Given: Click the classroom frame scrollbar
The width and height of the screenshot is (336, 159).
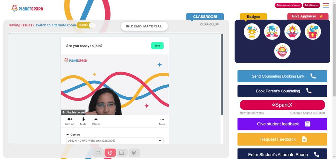Looking at the screenshot, I should pyautogui.click(x=222, y=74).
